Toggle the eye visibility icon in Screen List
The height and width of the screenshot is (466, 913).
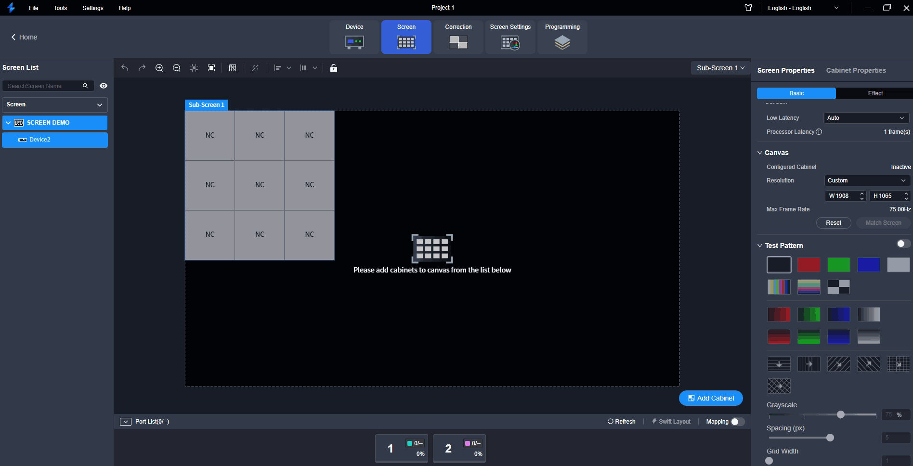click(x=104, y=86)
